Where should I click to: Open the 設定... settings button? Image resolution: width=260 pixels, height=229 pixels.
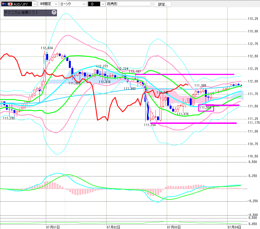pyautogui.click(x=163, y=4)
